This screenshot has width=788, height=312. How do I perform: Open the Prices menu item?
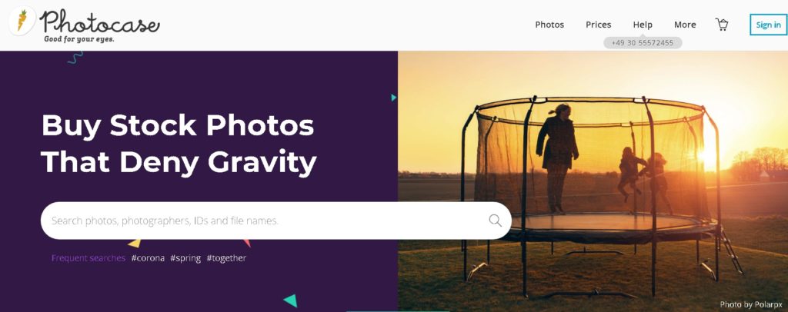tap(598, 25)
